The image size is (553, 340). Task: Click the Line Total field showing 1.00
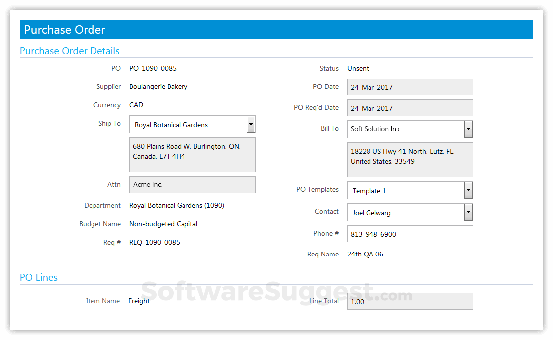click(x=410, y=301)
